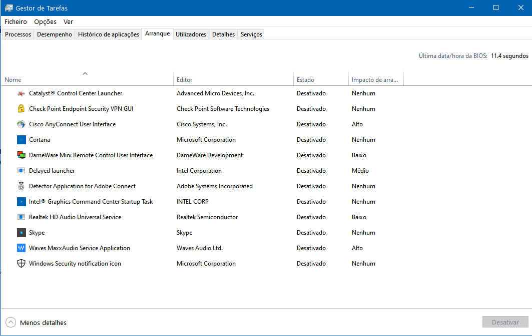Image resolution: width=532 pixels, height=336 pixels.
Task: Click the Task Manager title bar icon
Action: 9,8
